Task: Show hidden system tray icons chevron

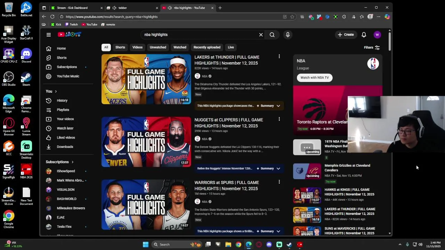Action: [x=400, y=244]
